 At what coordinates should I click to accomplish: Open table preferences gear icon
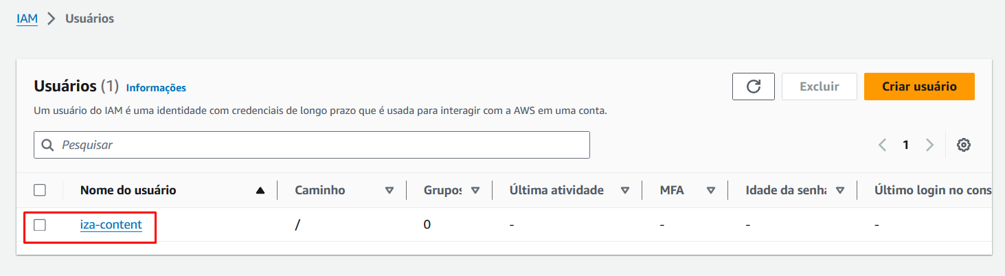click(964, 145)
